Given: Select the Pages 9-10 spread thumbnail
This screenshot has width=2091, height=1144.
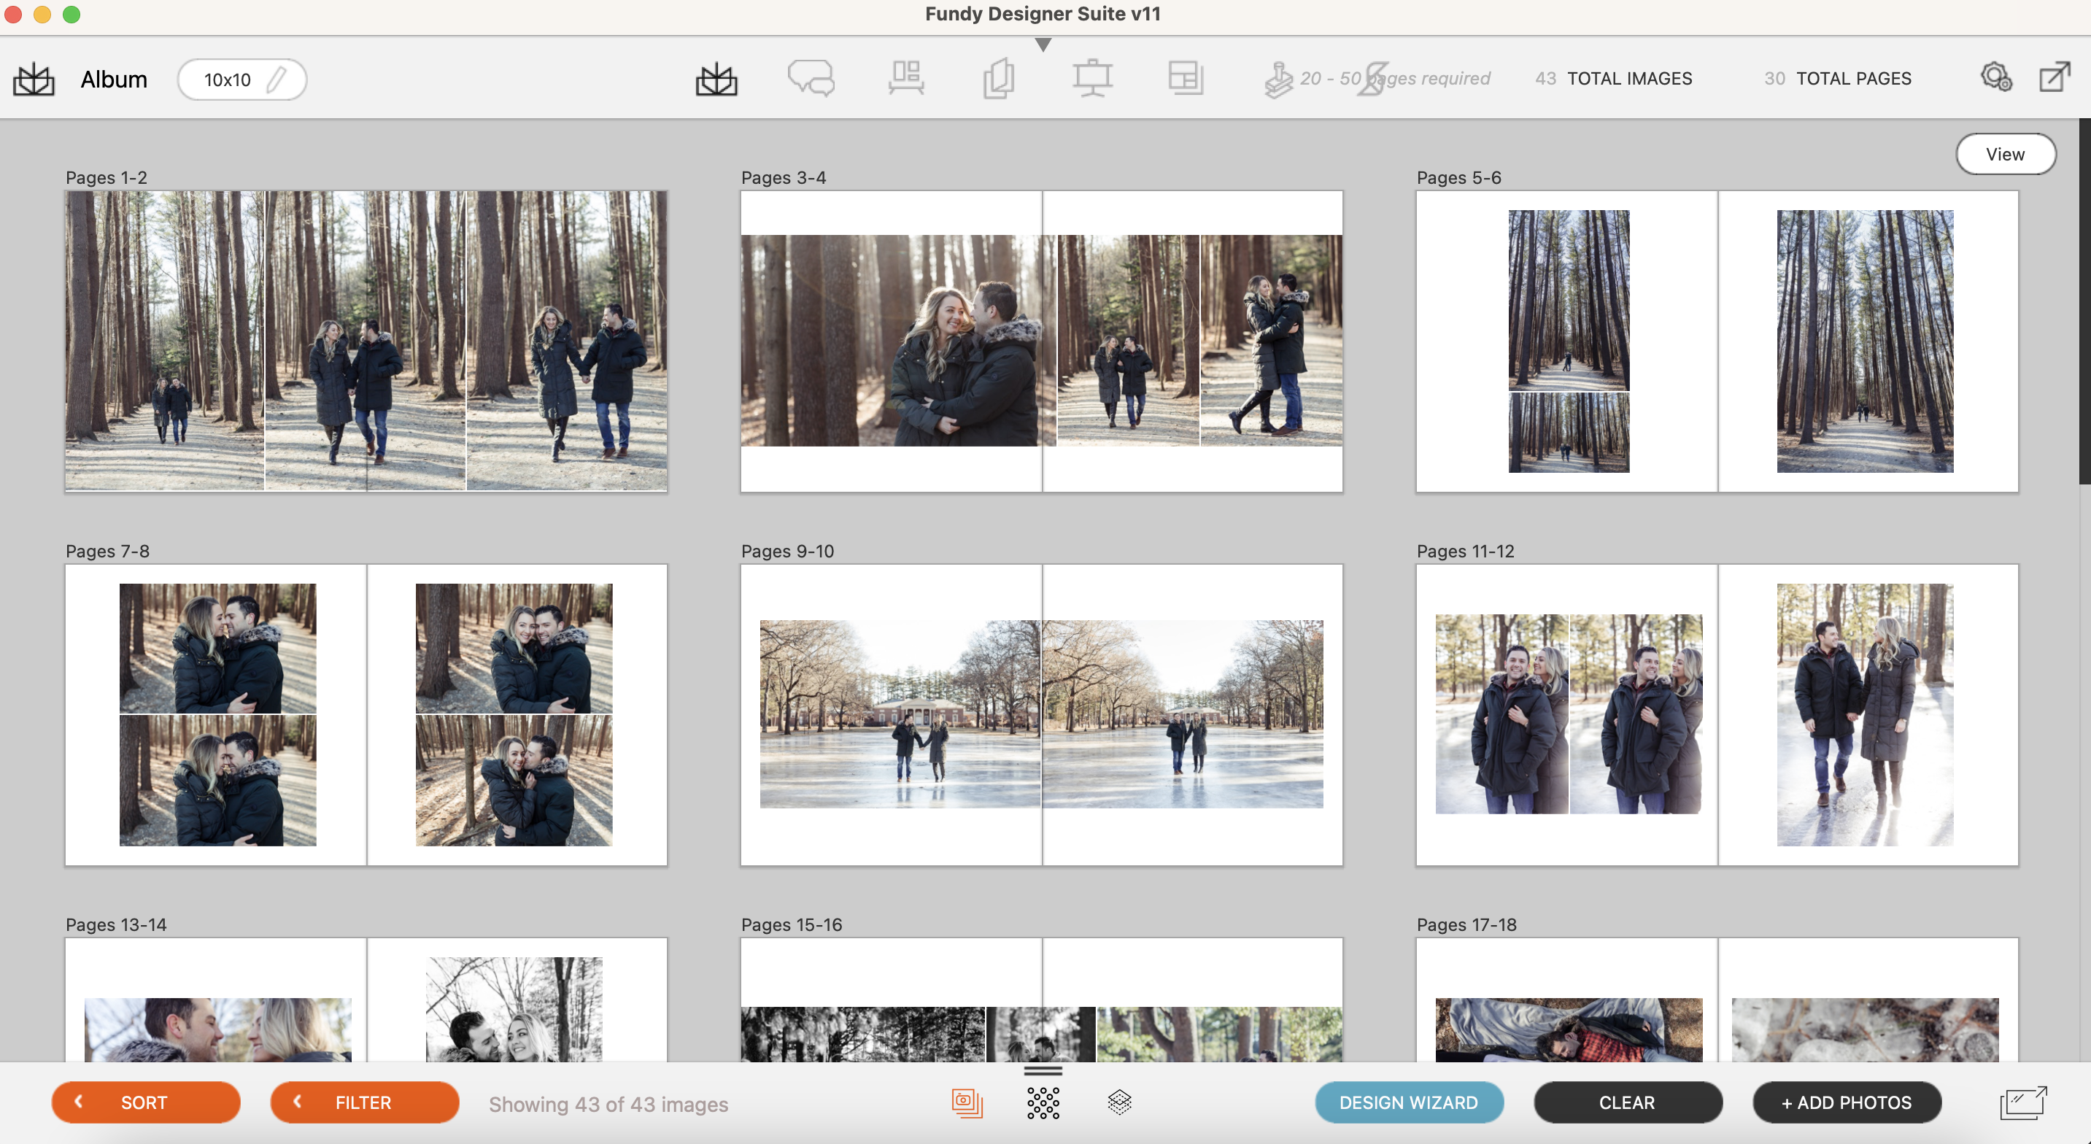Looking at the screenshot, I should (x=1041, y=714).
